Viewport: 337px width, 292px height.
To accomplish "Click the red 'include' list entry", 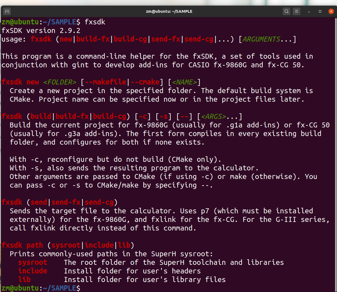I will (x=33, y=271).
